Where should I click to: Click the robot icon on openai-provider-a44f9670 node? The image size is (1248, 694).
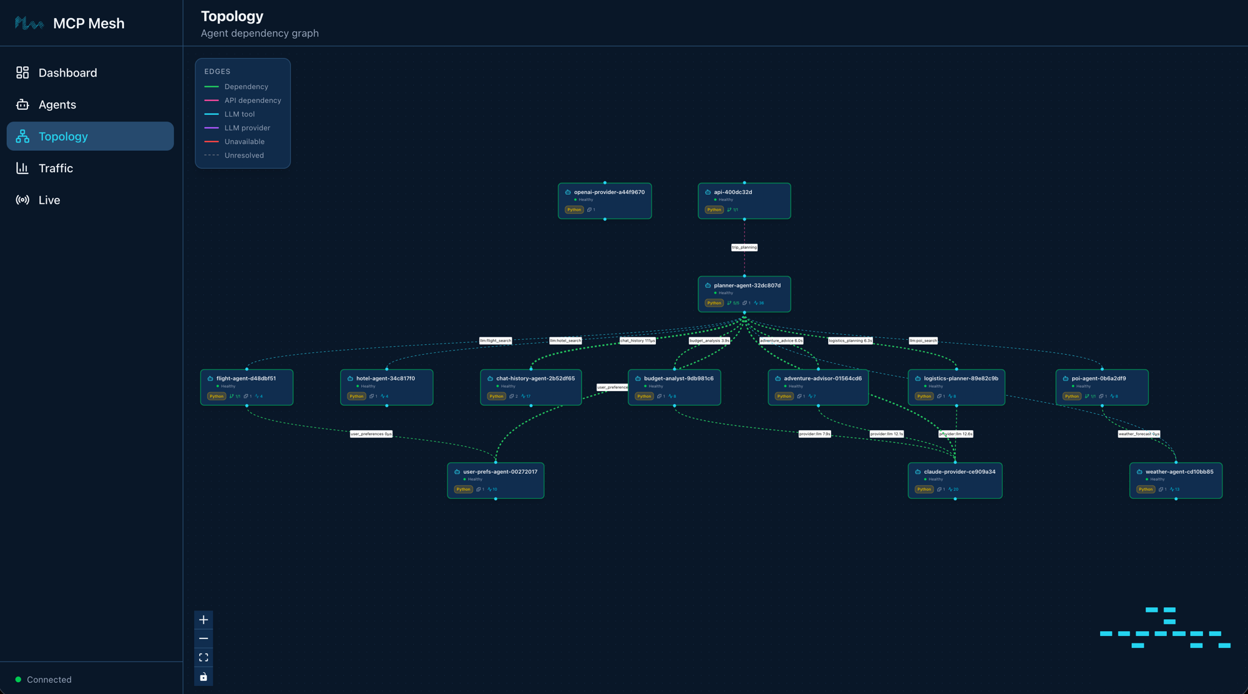pos(567,191)
